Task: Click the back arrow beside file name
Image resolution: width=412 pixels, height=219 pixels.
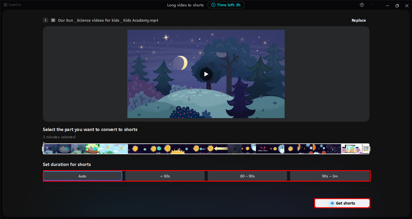Action: pyautogui.click(x=45, y=20)
